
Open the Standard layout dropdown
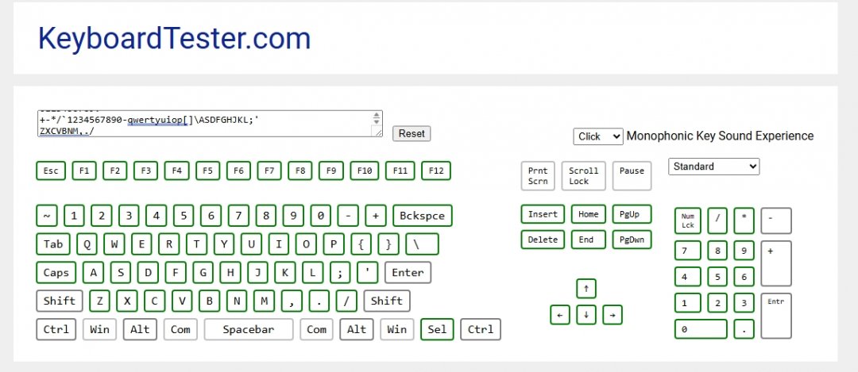click(x=713, y=167)
